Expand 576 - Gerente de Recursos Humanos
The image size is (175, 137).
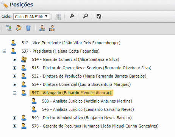pos(14,126)
